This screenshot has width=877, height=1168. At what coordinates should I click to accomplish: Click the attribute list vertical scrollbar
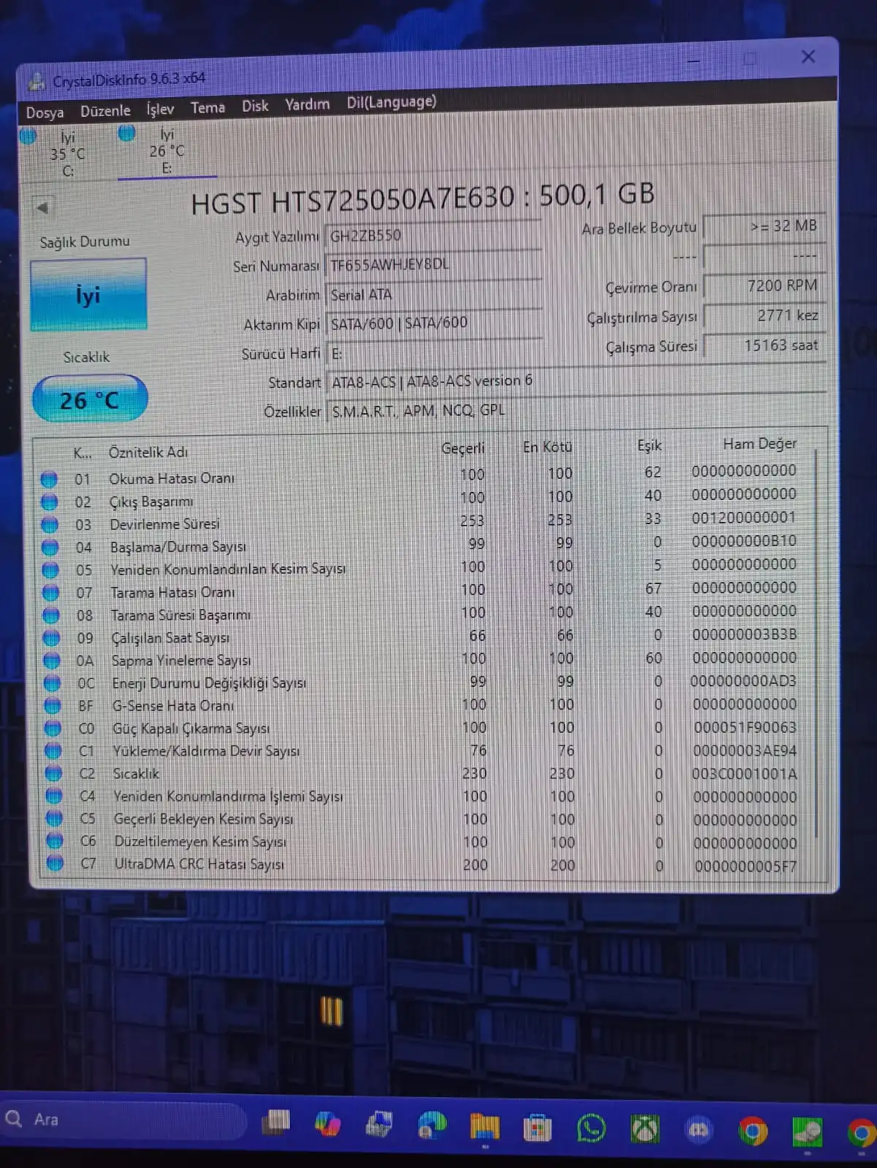816,642
